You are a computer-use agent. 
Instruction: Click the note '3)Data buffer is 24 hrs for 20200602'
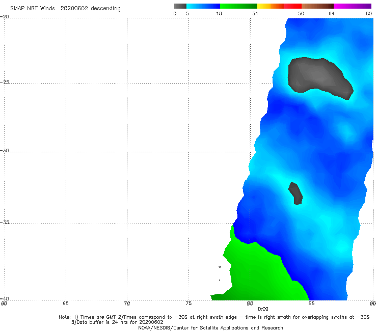[117, 322]
